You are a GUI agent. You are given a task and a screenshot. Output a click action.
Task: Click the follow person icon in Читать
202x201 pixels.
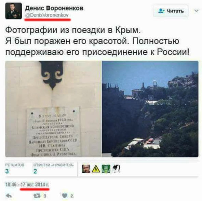(x=161, y=11)
